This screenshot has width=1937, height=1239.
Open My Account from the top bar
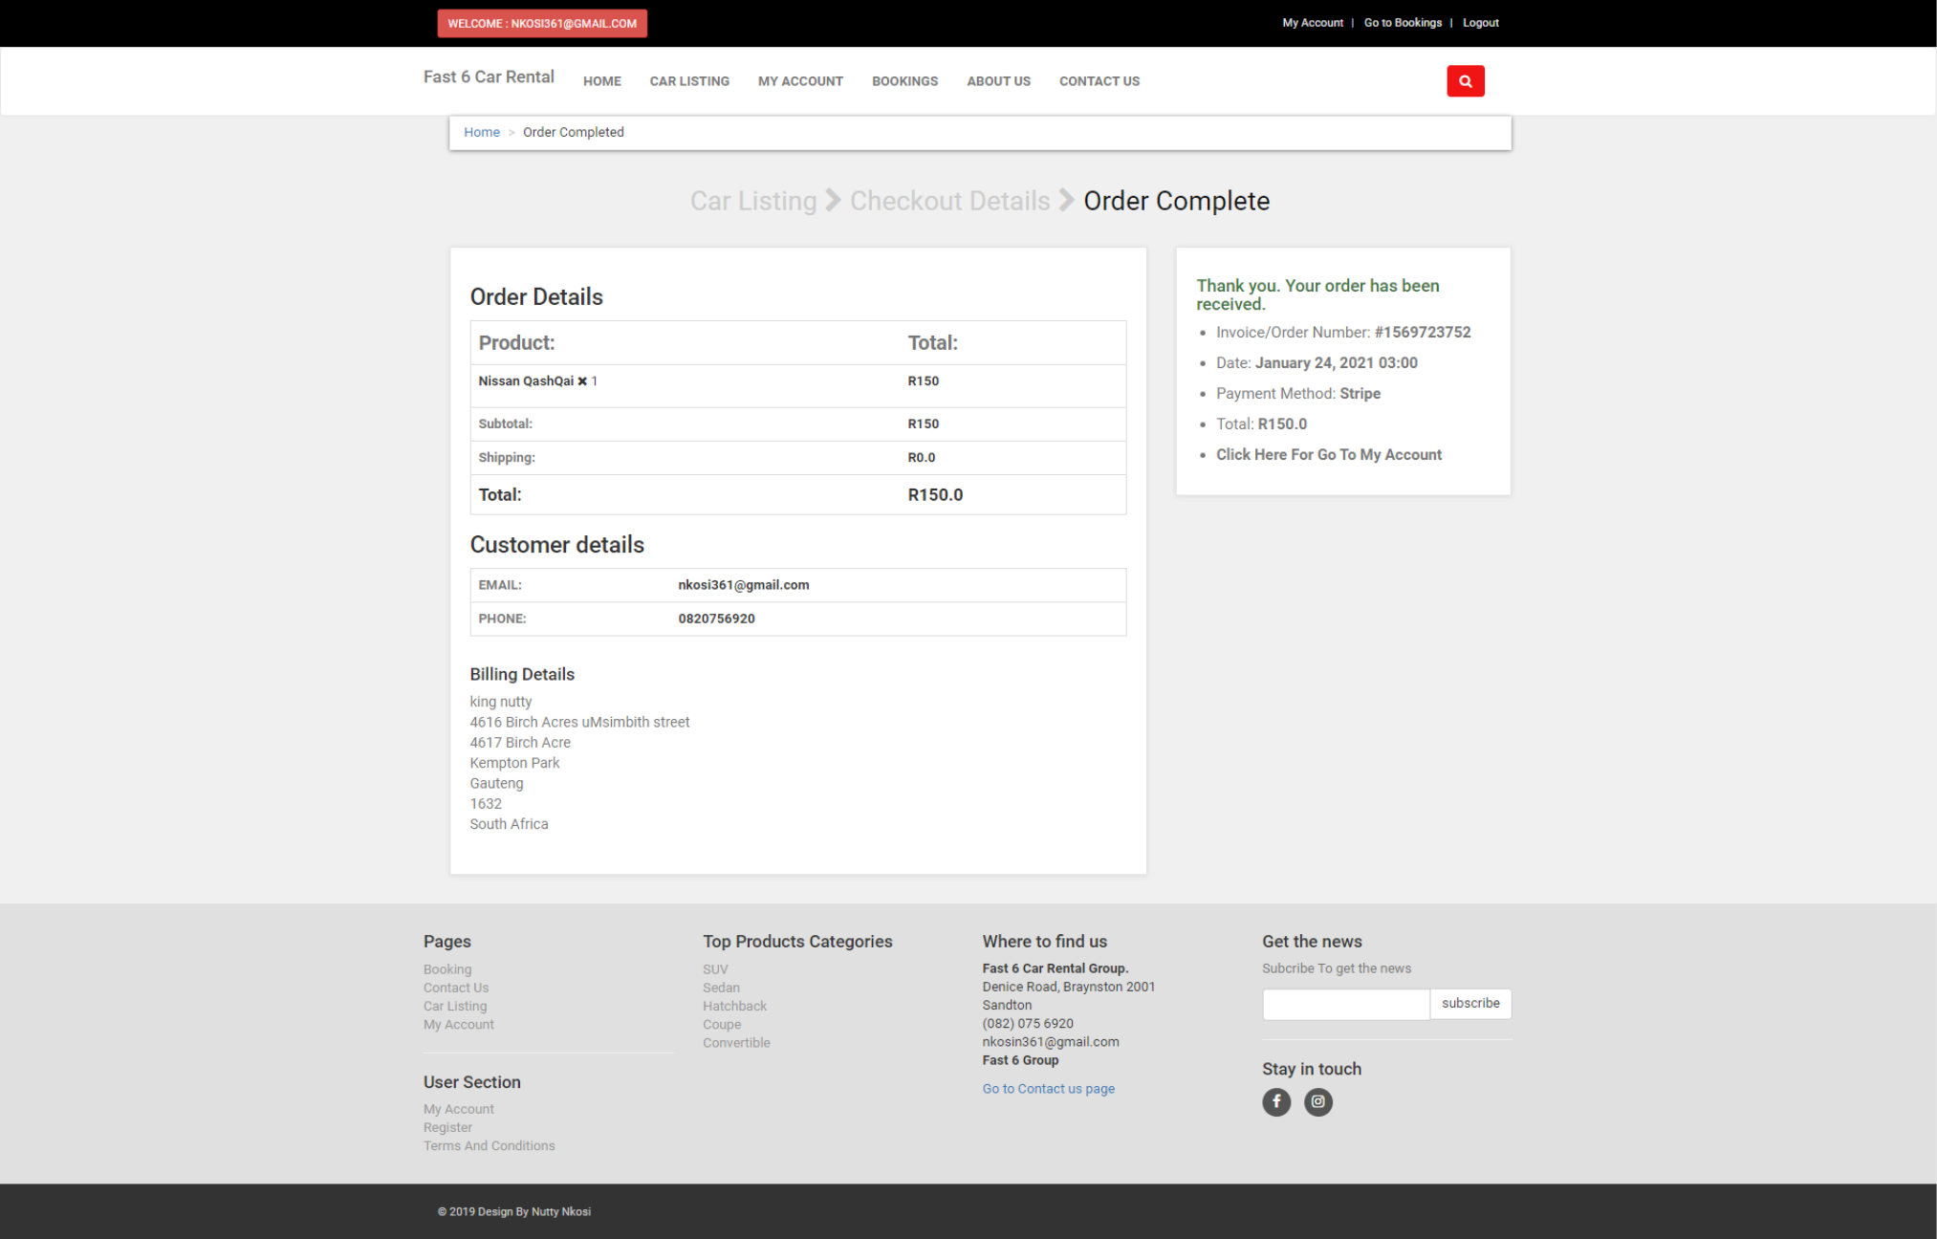[1312, 22]
